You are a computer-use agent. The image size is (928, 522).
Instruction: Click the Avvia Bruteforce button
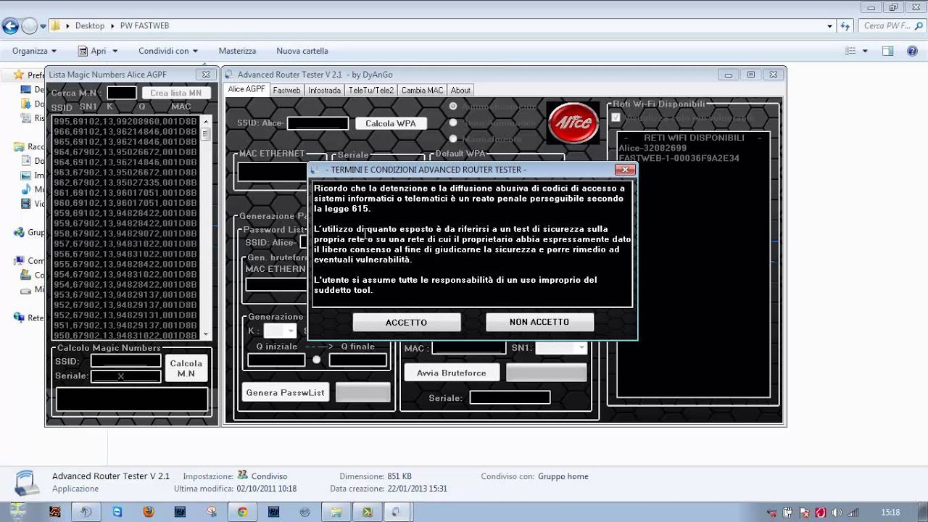point(452,373)
